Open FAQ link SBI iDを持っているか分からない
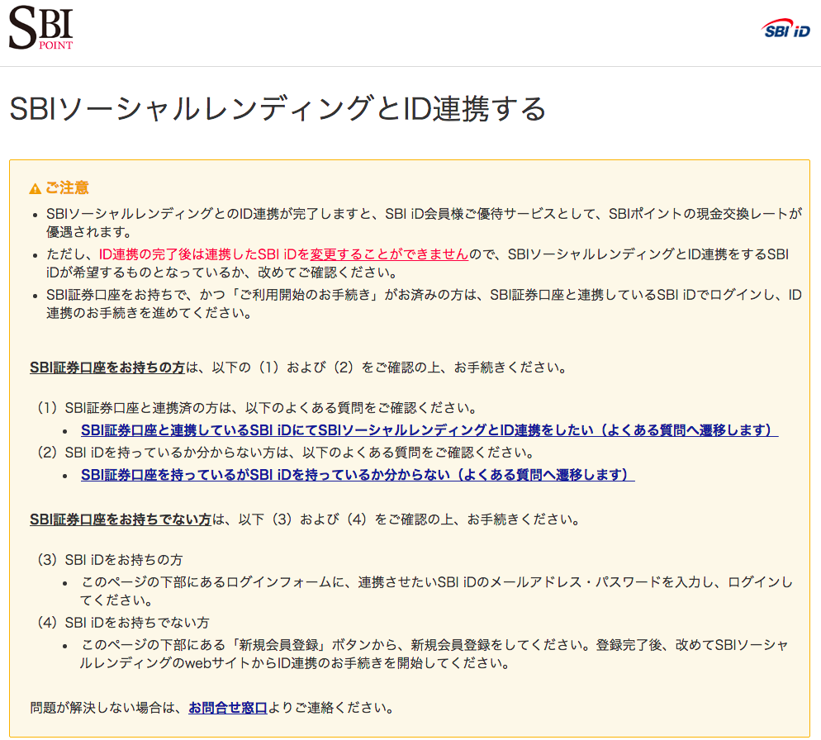Image resolution: width=821 pixels, height=740 pixels. coord(358,475)
